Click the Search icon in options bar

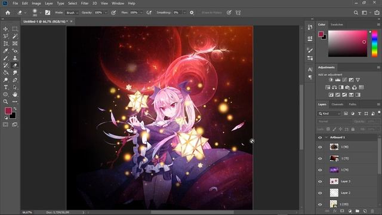(x=356, y=13)
